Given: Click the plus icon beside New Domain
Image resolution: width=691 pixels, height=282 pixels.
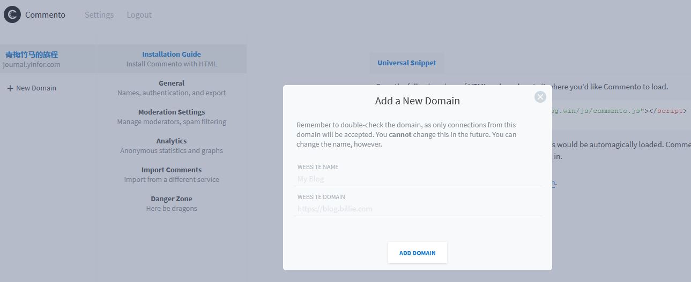Looking at the screenshot, I should click(x=10, y=88).
